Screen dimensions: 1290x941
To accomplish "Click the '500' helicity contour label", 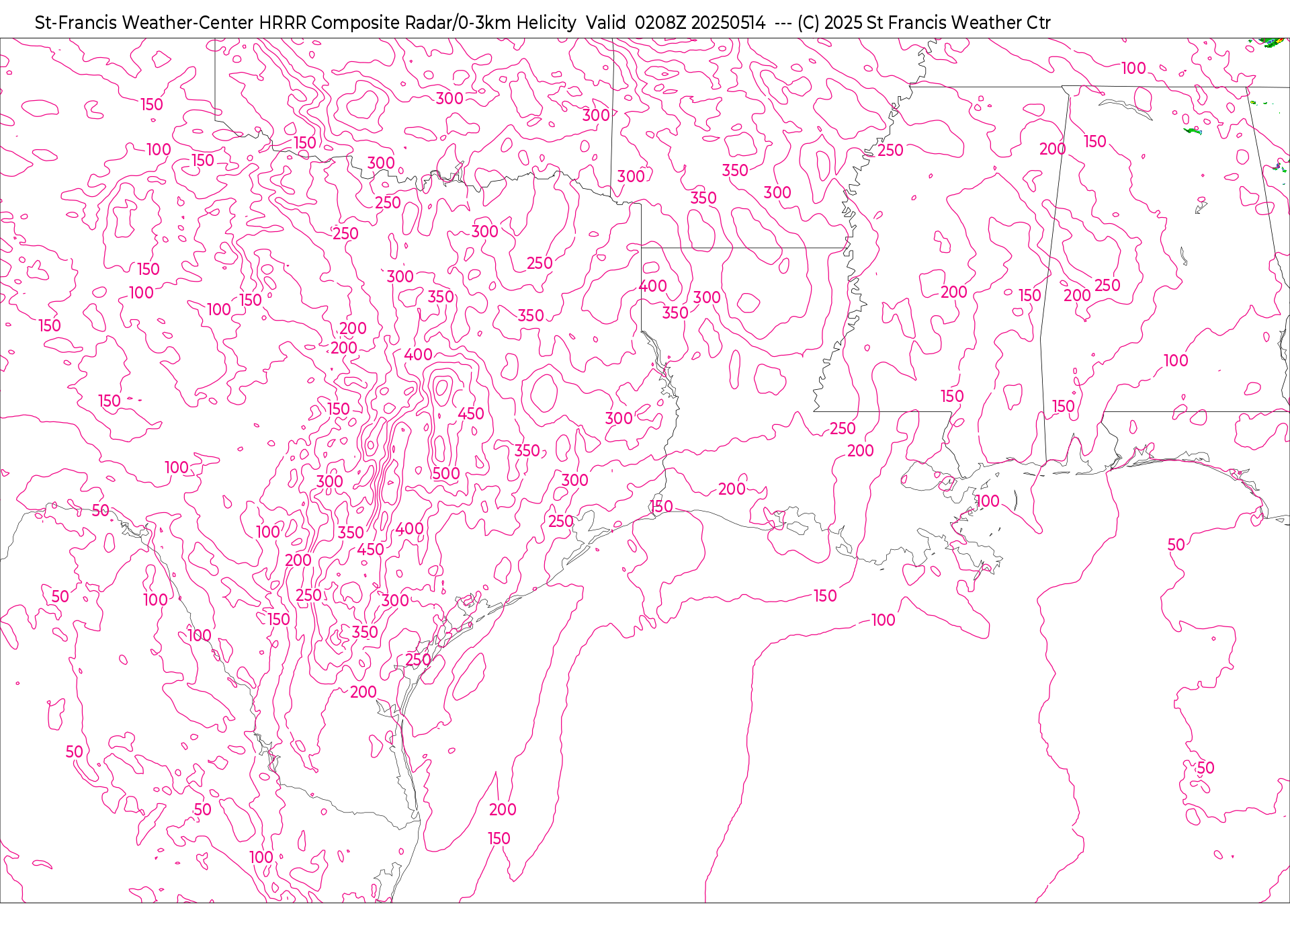I will pos(446,474).
